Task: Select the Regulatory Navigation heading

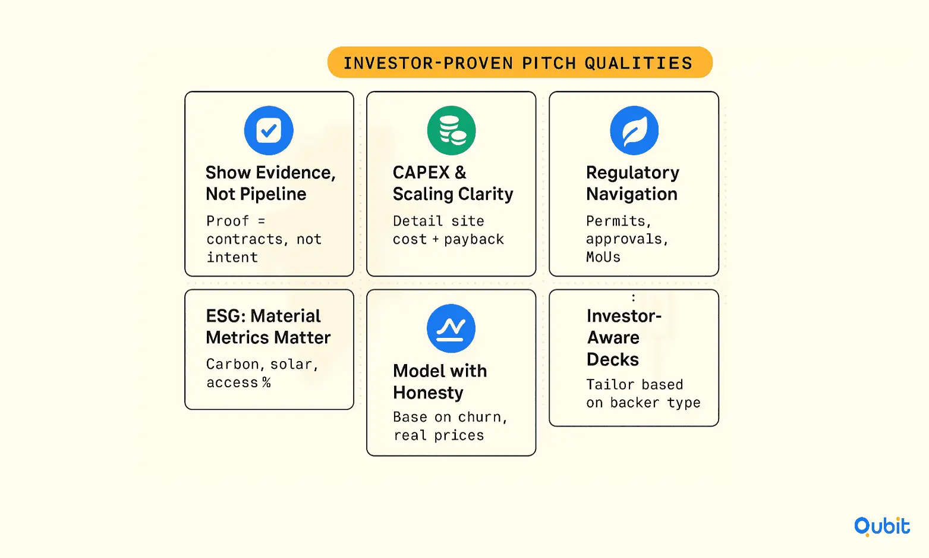Action: pos(632,183)
